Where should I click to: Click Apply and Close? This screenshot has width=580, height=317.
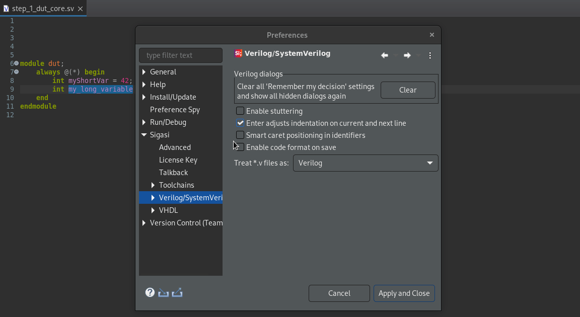click(404, 293)
